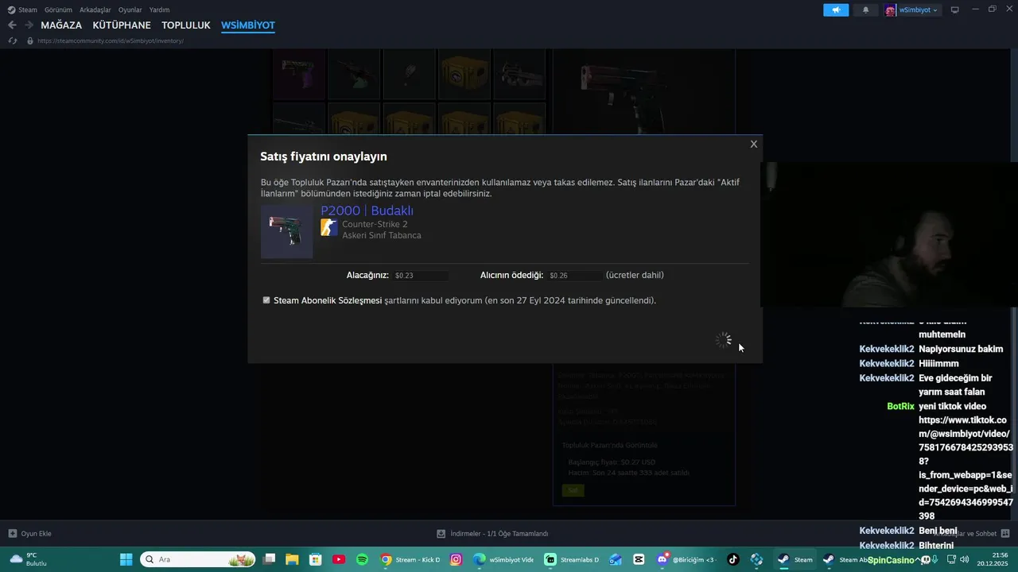
Task: Switch to Discord @Biriciğim window
Action: (x=686, y=559)
